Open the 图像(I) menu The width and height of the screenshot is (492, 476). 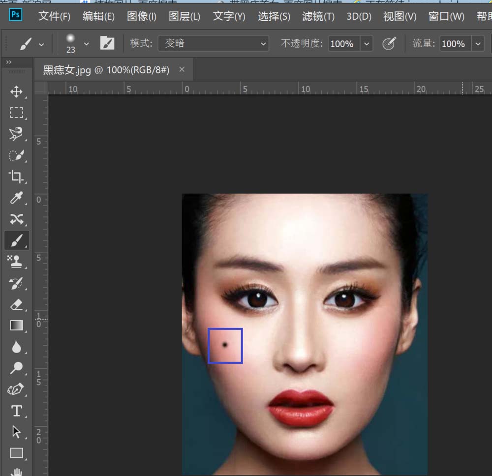(141, 17)
